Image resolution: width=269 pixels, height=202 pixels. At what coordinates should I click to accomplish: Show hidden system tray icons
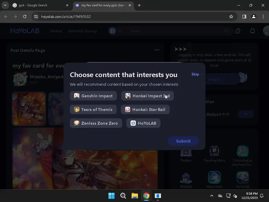[x=212, y=196]
